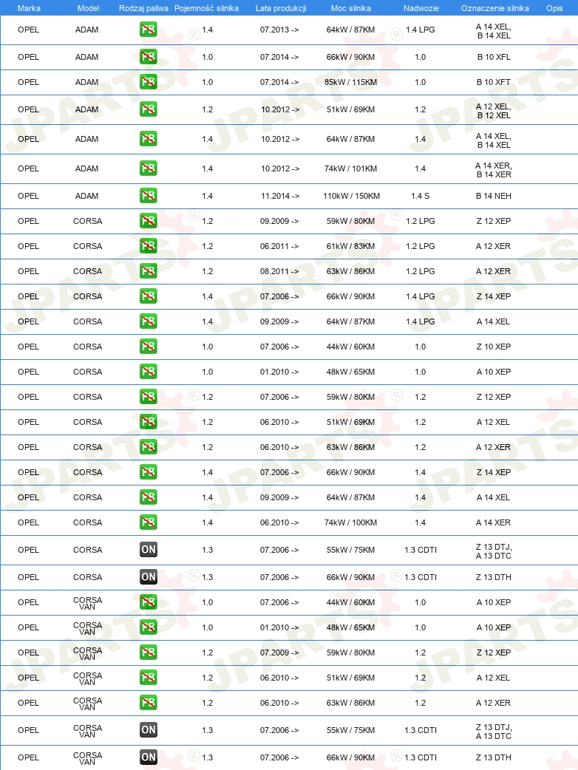Select the B 14 NEH engine code cell

(x=494, y=196)
